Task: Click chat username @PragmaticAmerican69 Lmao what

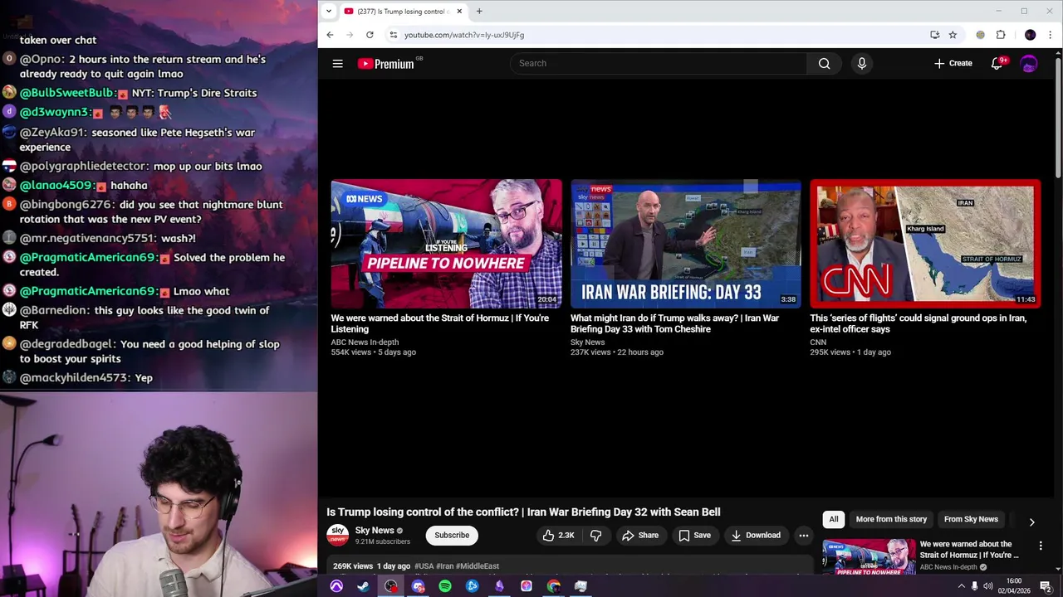Action: click(87, 291)
